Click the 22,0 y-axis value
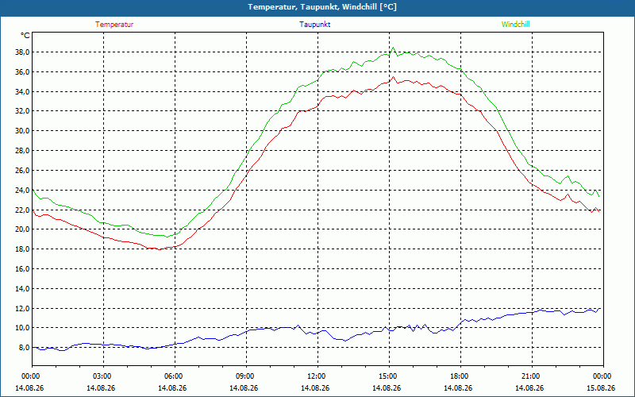Image resolution: width=635 pixels, height=397 pixels. (22, 210)
